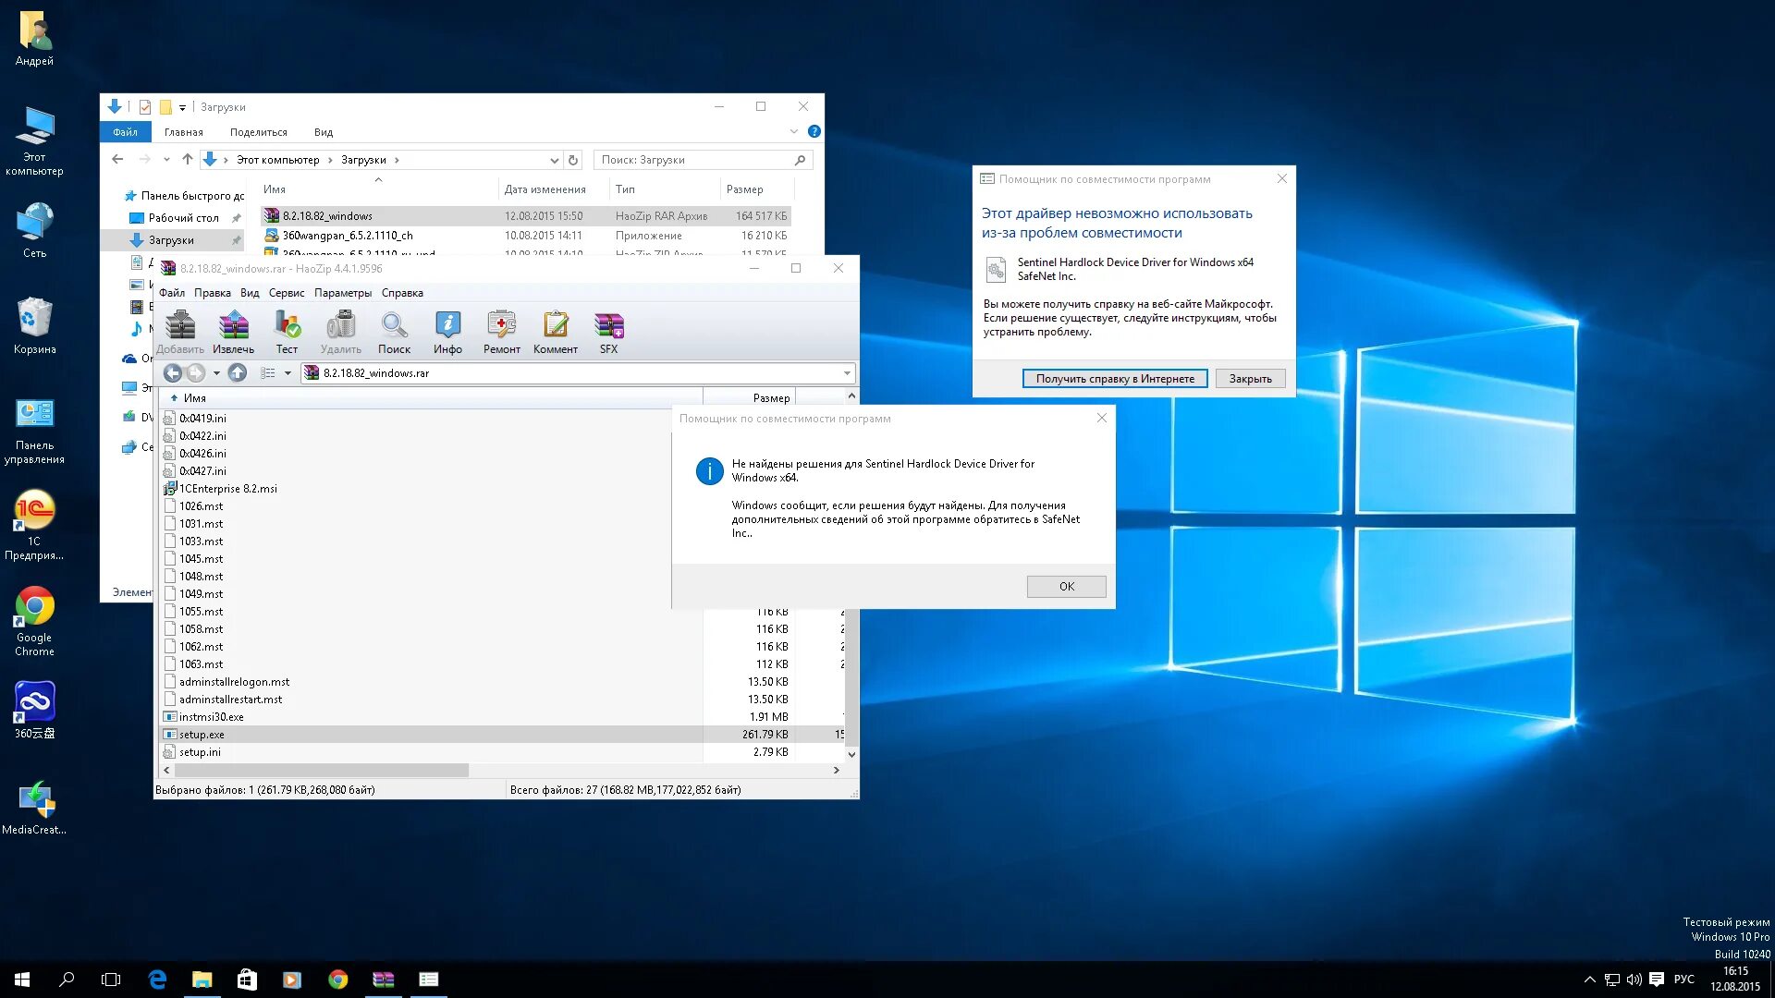The width and height of the screenshot is (1775, 998).
Task: Click the Comment (Коммент) icon
Action: 555,332
